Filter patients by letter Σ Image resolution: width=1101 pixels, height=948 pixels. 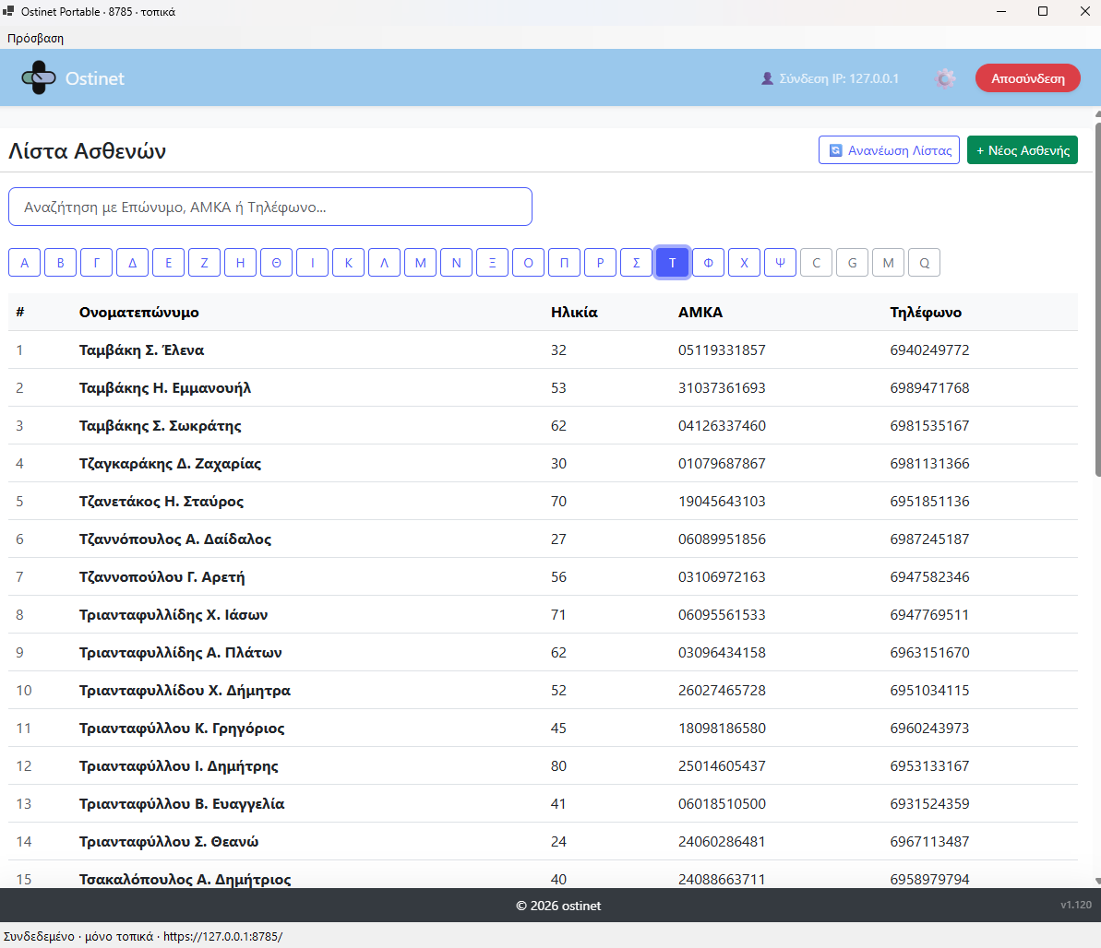point(636,263)
